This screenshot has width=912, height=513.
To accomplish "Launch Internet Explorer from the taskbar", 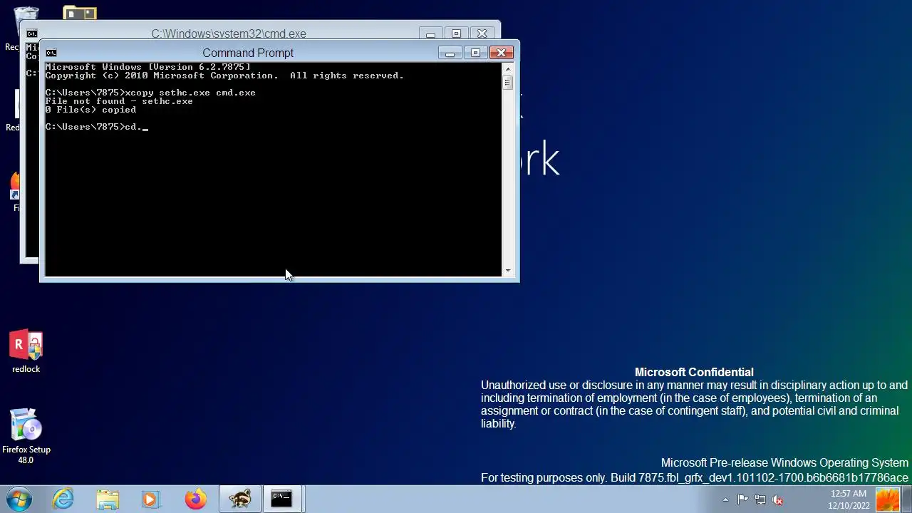I will 63,499.
